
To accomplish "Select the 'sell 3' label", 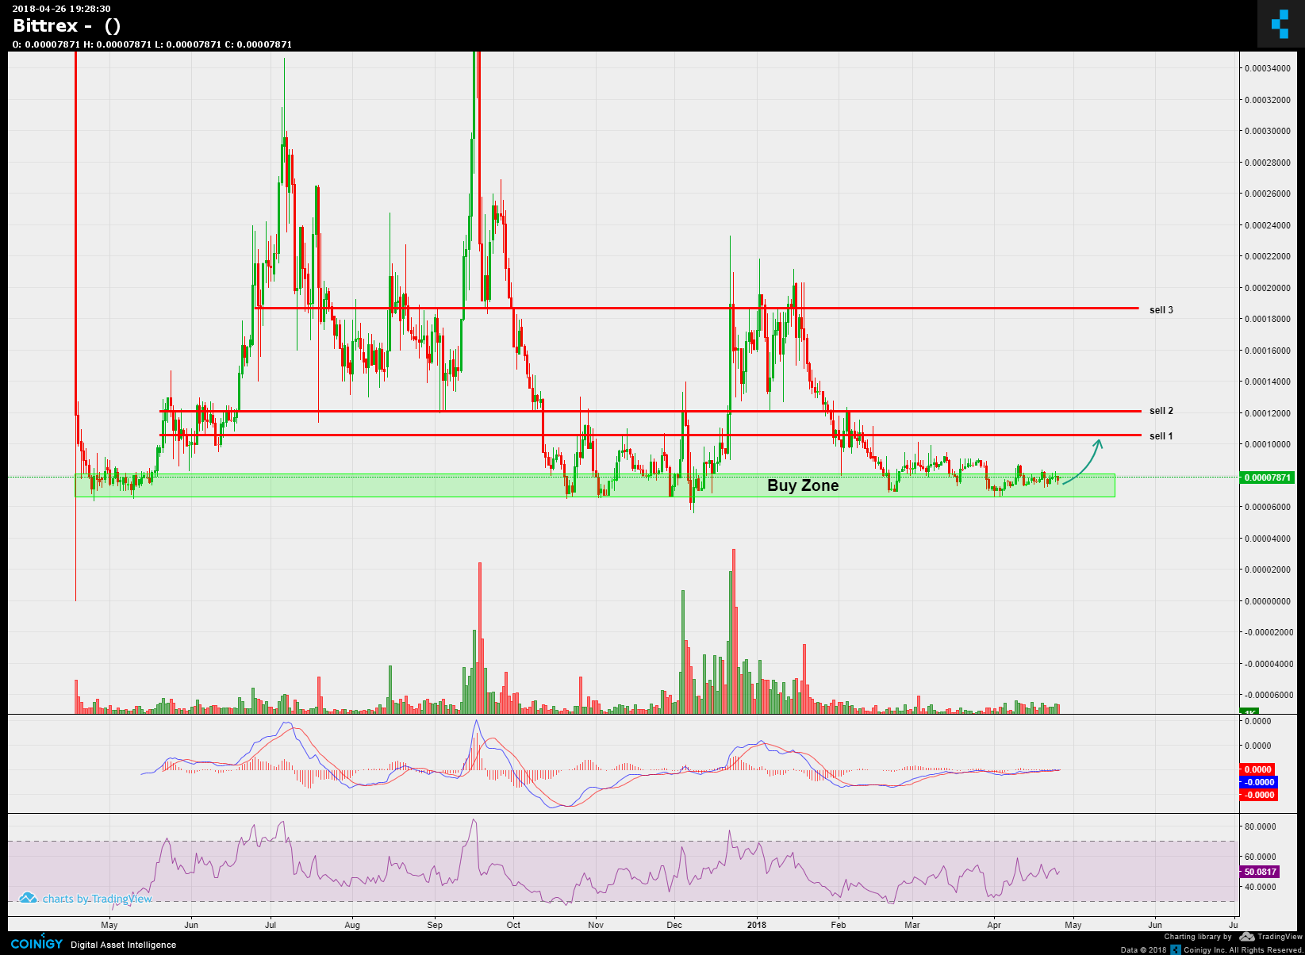I will tap(1161, 310).
